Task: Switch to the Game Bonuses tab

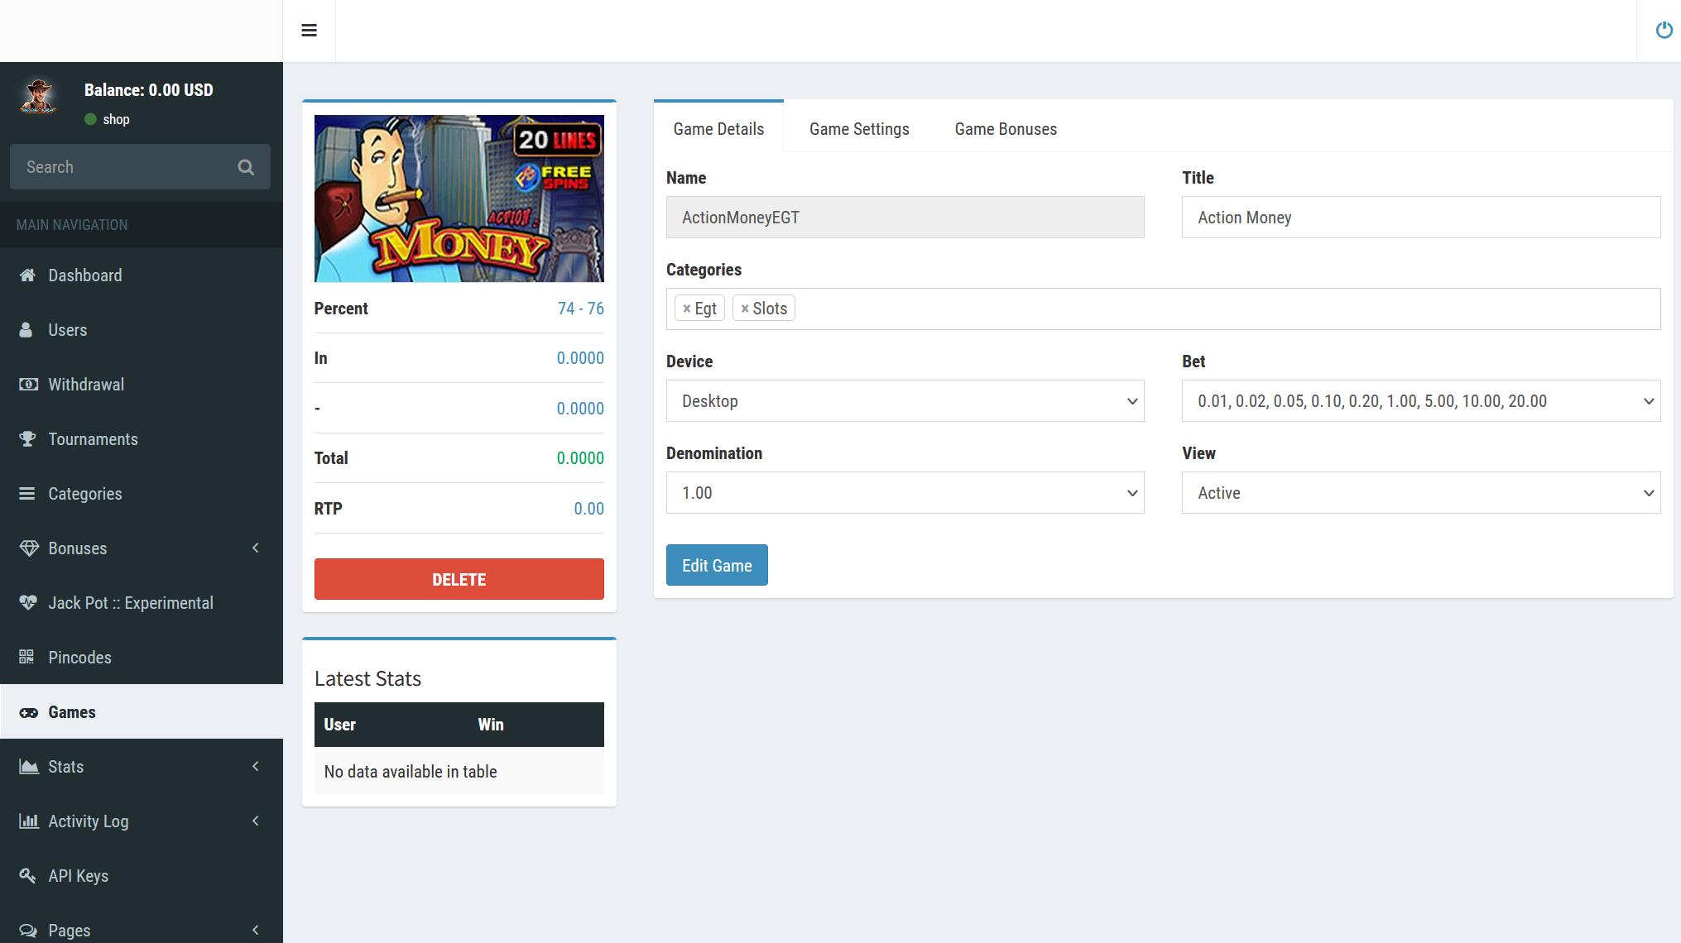Action: coord(1006,129)
